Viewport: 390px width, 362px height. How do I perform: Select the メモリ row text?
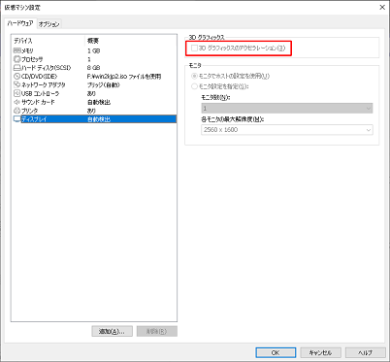pyautogui.click(x=27, y=50)
